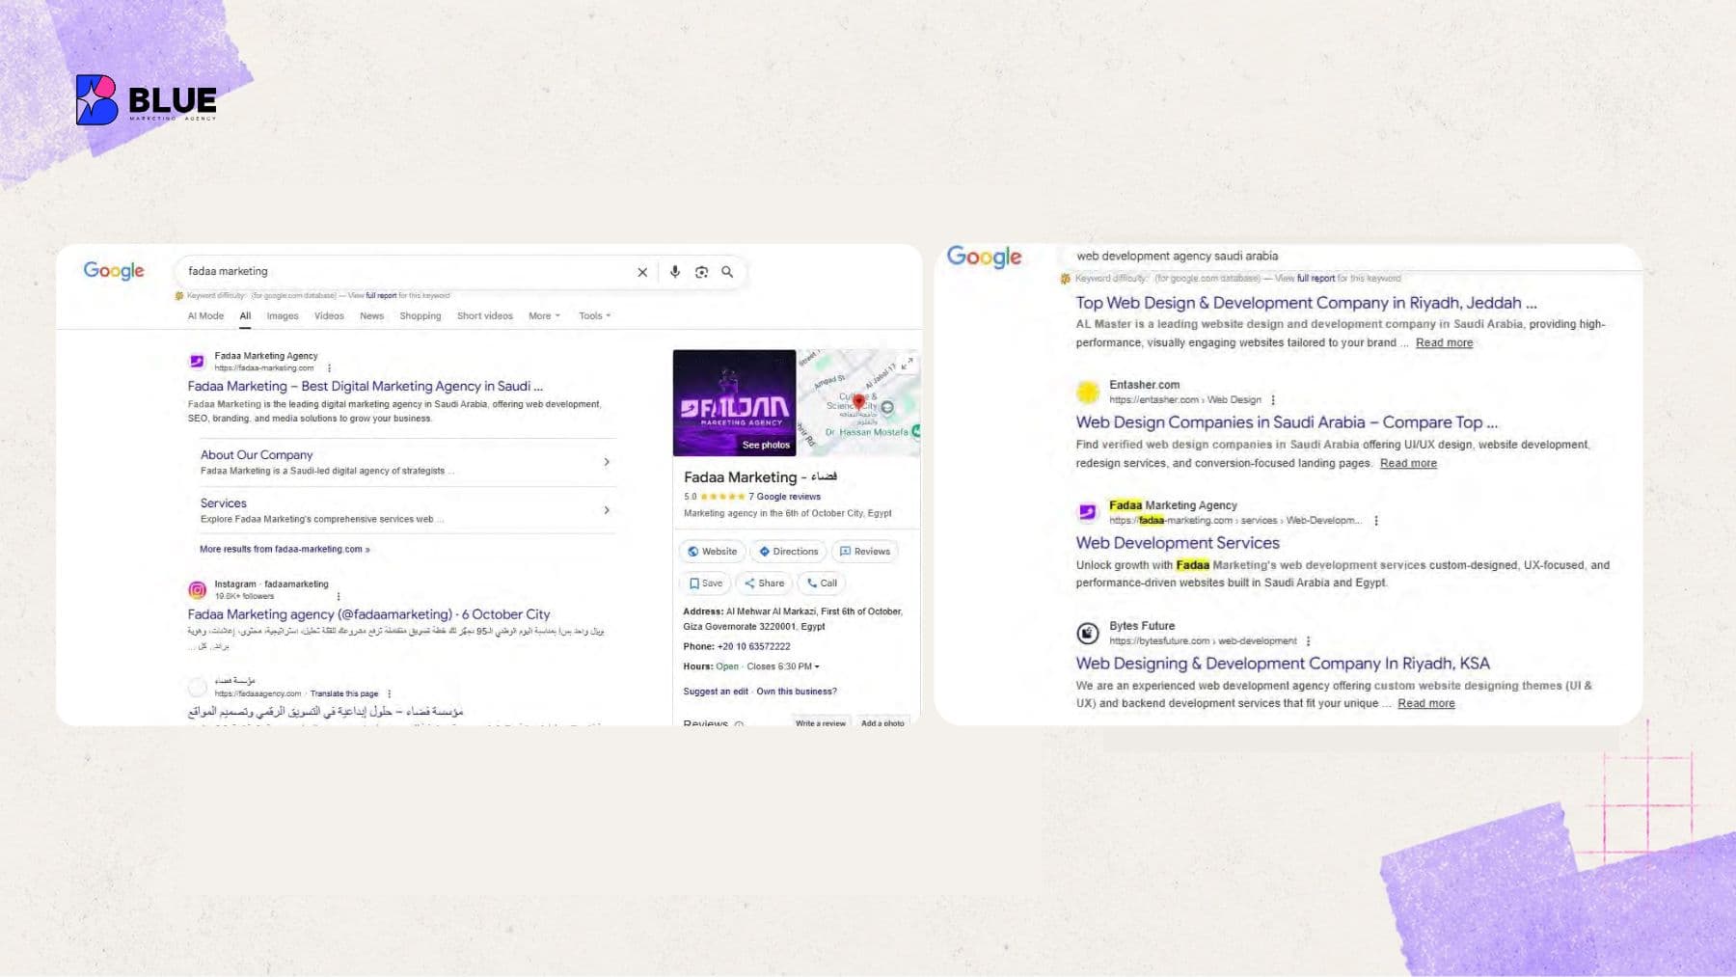Open the Shopping tab
The width and height of the screenshot is (1736, 977).
(420, 315)
